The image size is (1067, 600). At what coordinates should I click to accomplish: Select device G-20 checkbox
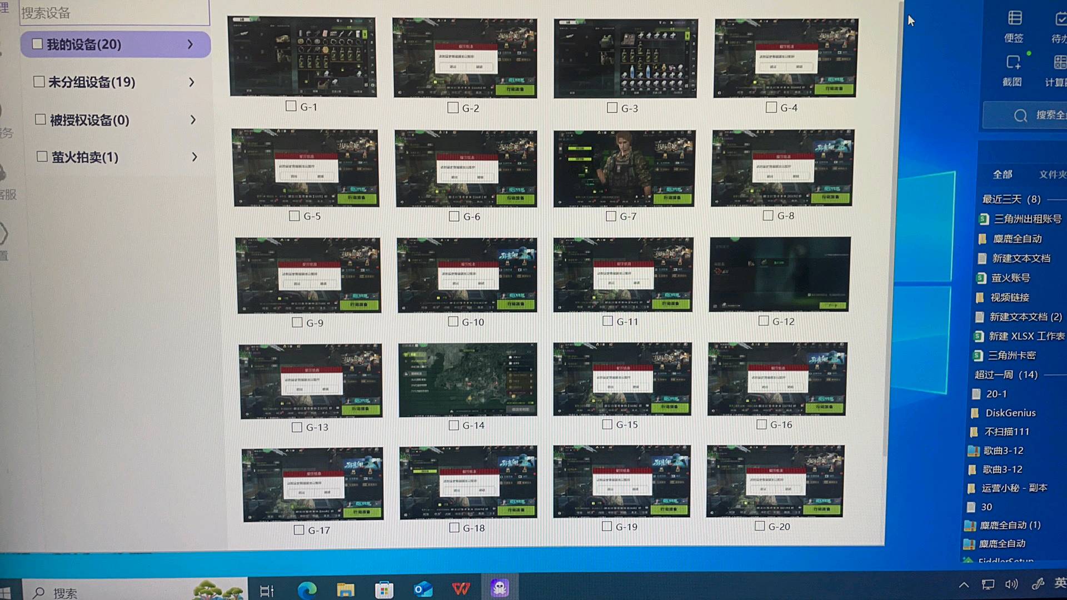coord(760,526)
